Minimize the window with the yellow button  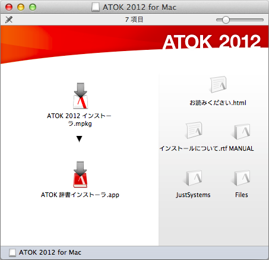[x=21, y=7]
